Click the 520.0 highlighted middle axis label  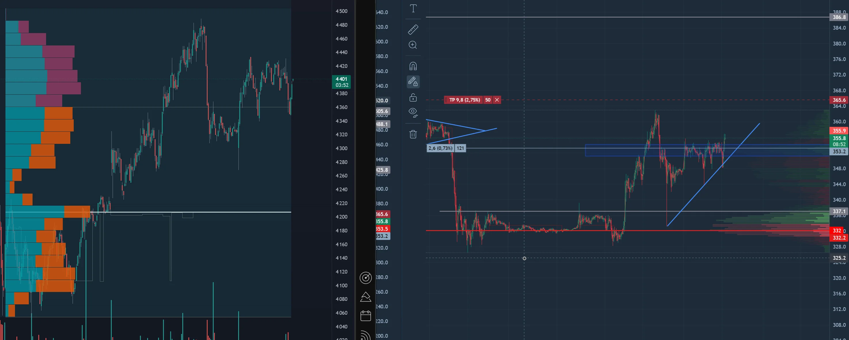[382, 100]
